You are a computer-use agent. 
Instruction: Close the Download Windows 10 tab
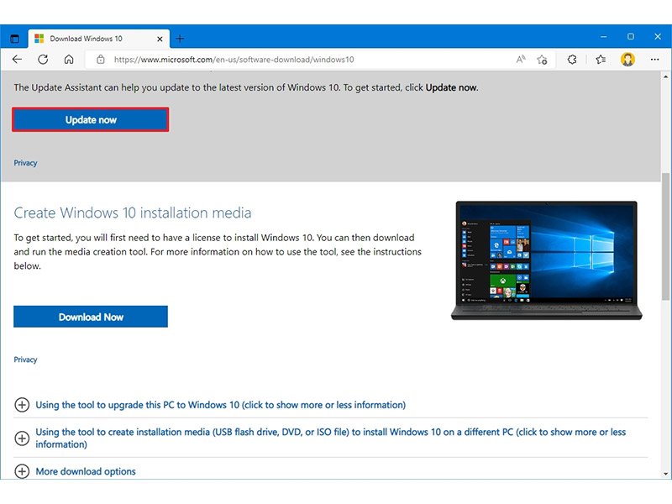(x=160, y=39)
